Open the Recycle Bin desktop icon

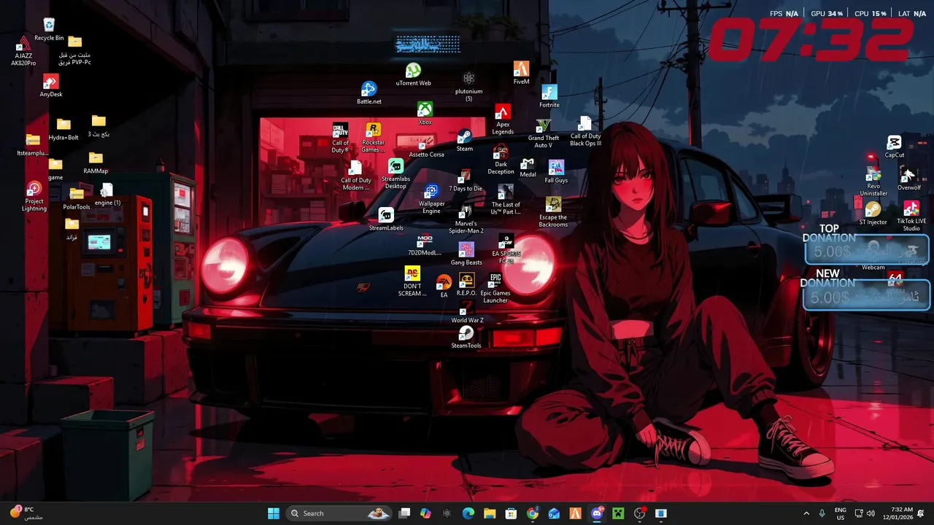click(49, 29)
